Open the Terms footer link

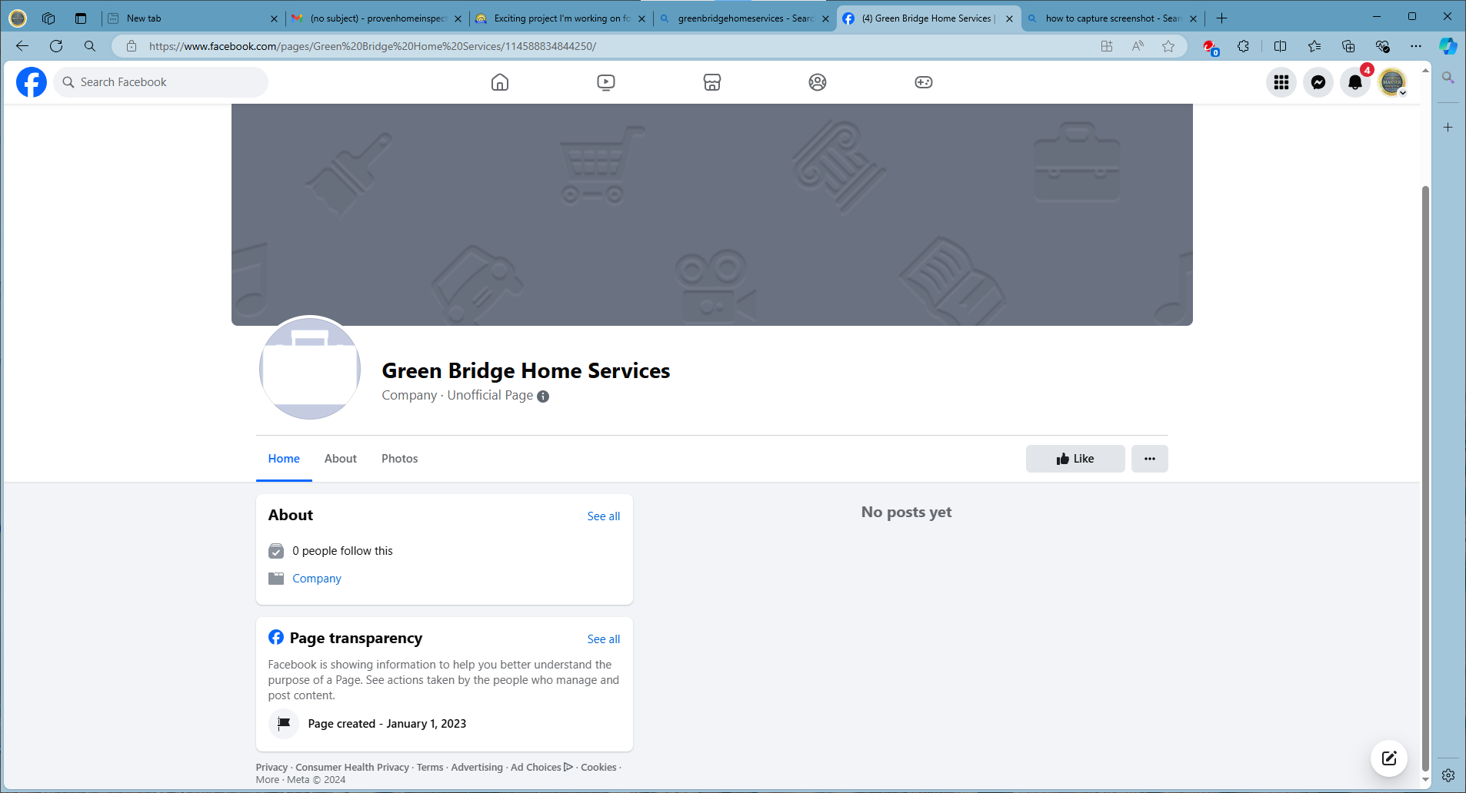[430, 767]
